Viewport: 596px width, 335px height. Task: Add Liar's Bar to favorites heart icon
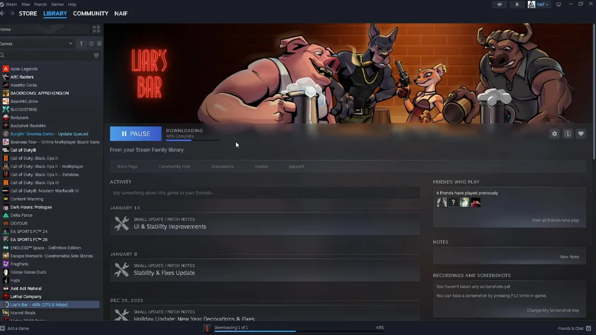click(581, 134)
